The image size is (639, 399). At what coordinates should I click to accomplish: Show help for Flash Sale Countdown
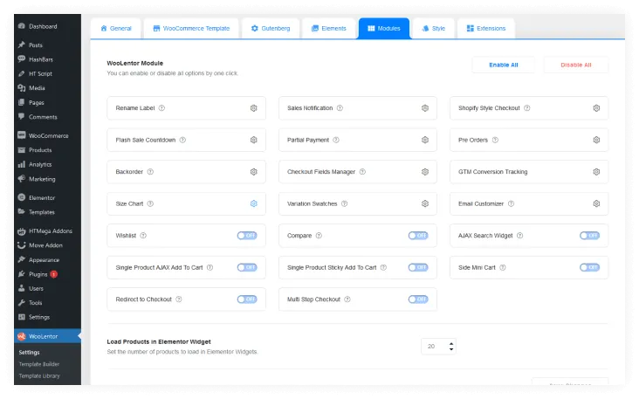point(182,140)
